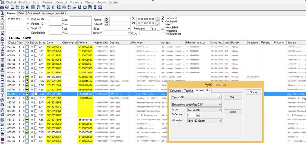The image size is (306, 144).
Task: Select cell 9216019250 in Číslo column
Action: tap(54, 47)
